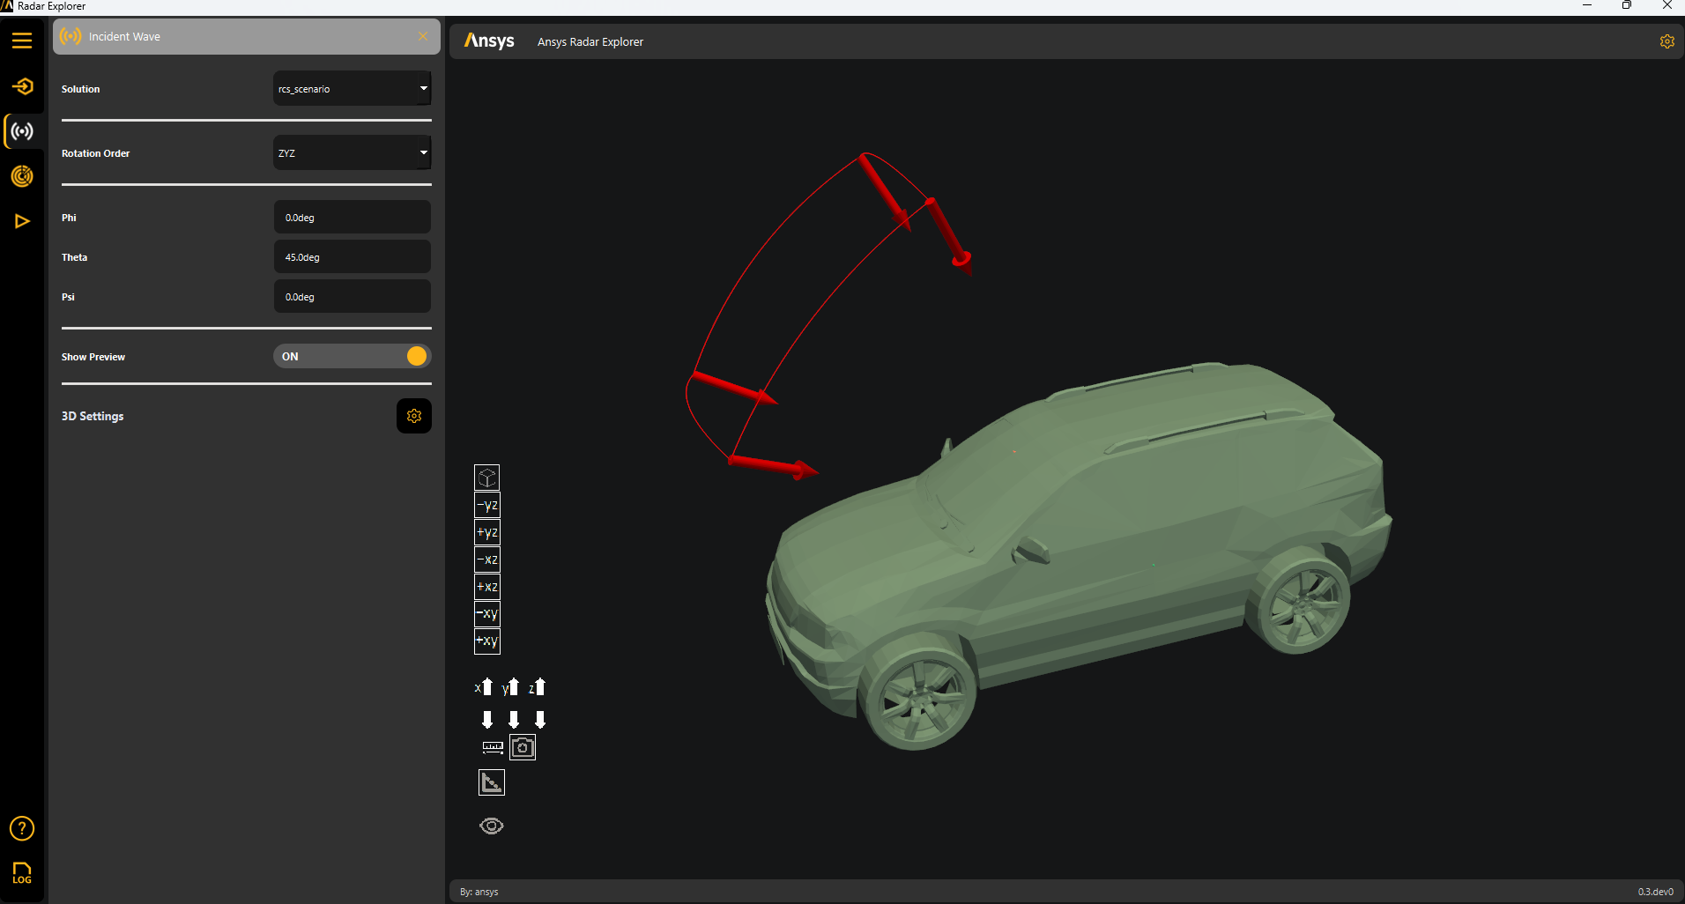
Task: Open 3D Settings with the gear button
Action: click(x=414, y=416)
